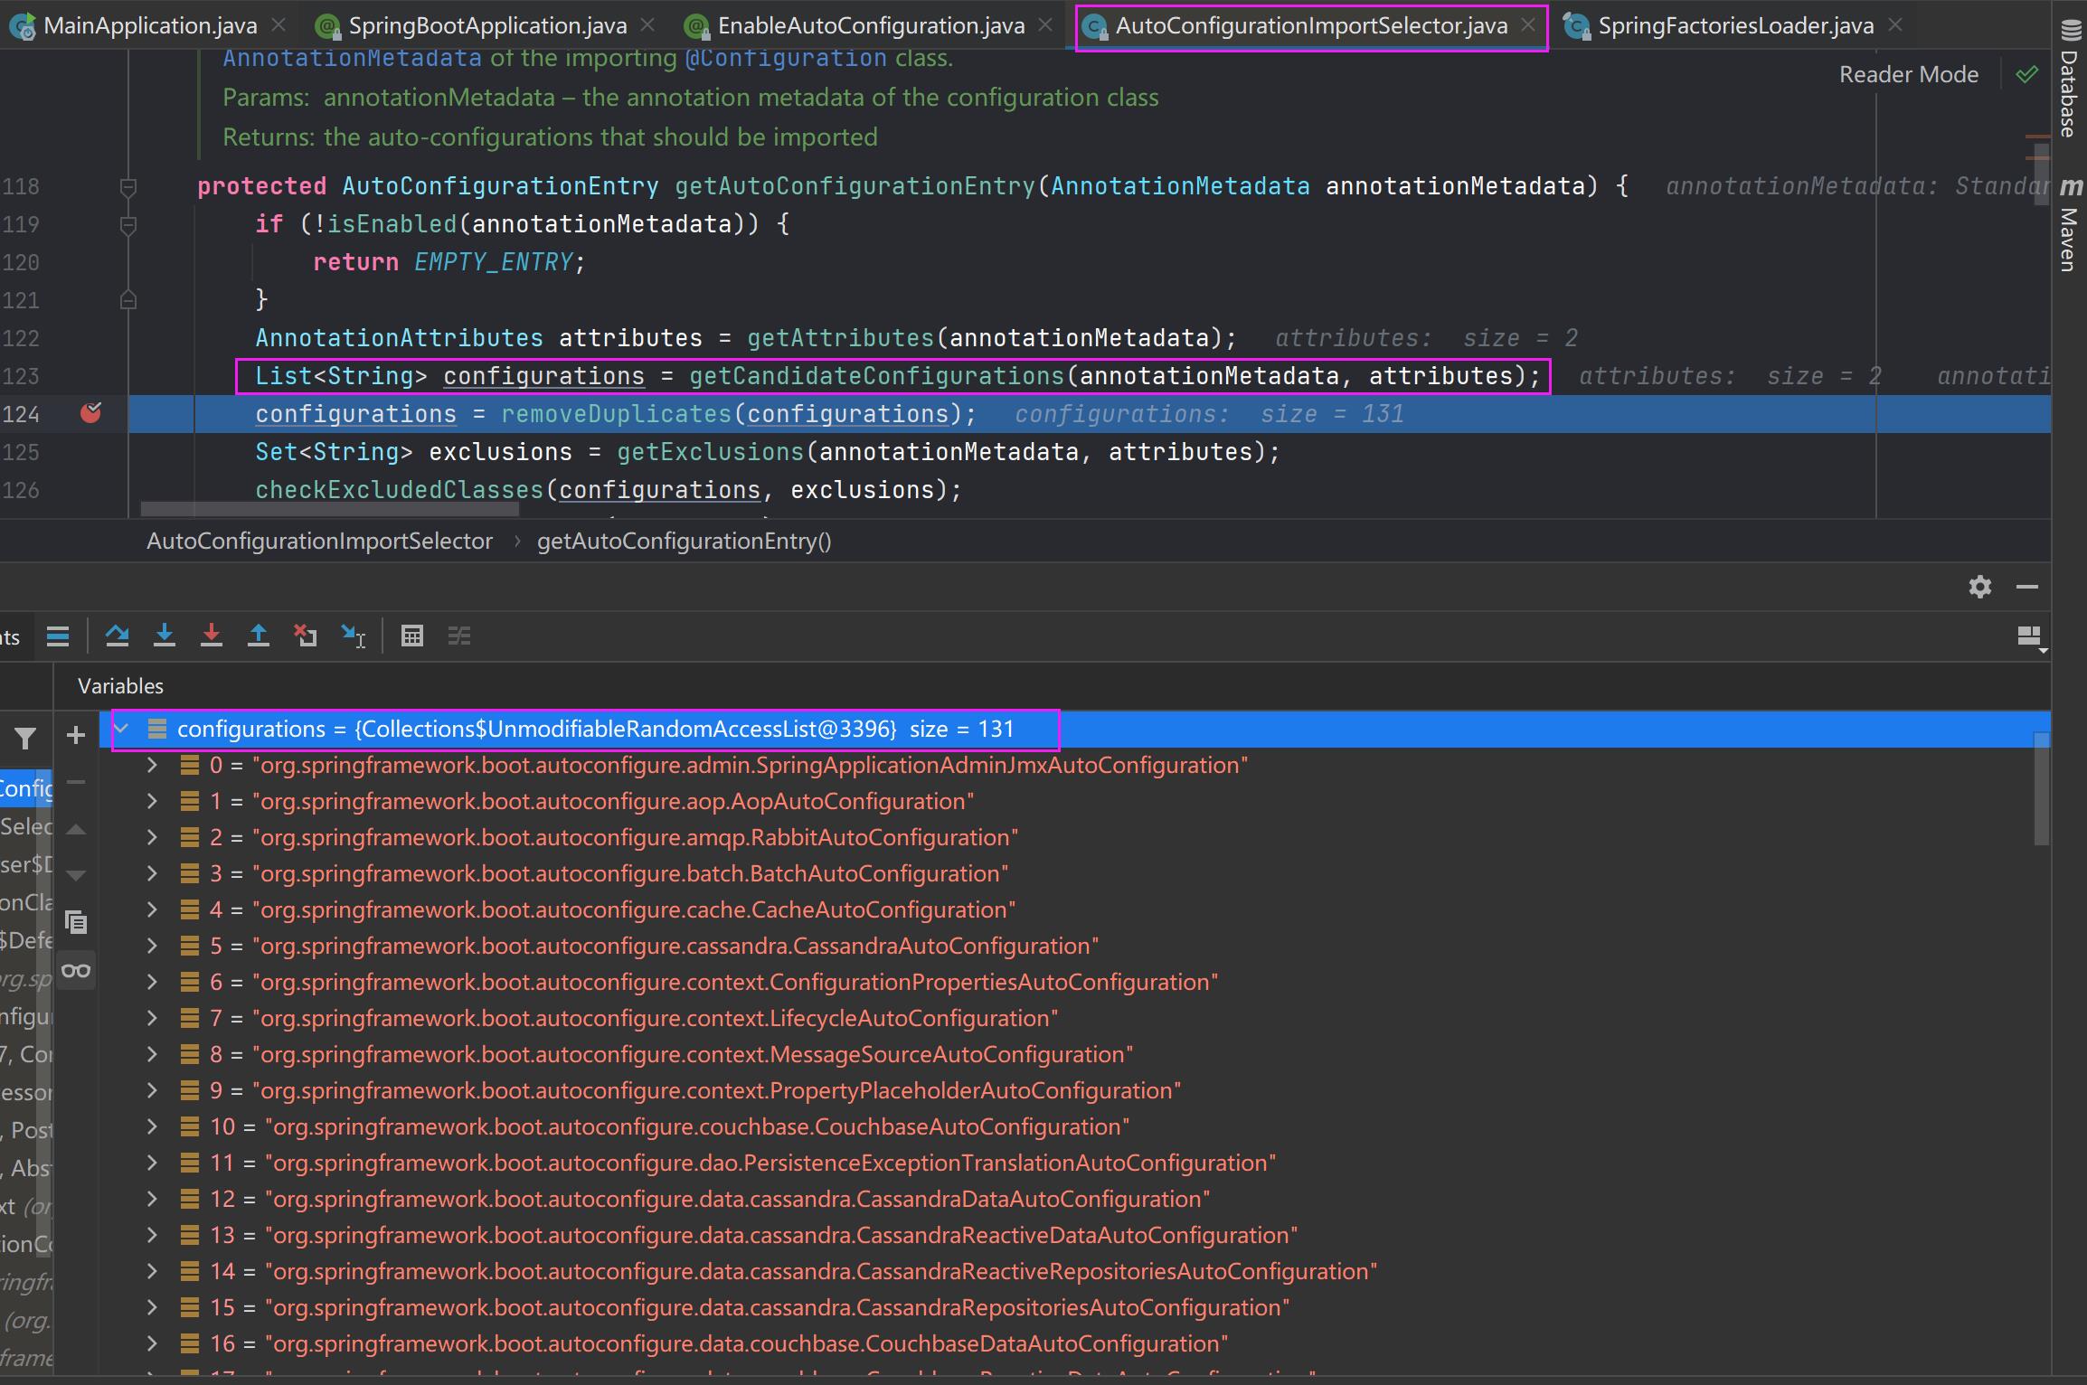
Task: Show execution point icon
Action: (58, 636)
